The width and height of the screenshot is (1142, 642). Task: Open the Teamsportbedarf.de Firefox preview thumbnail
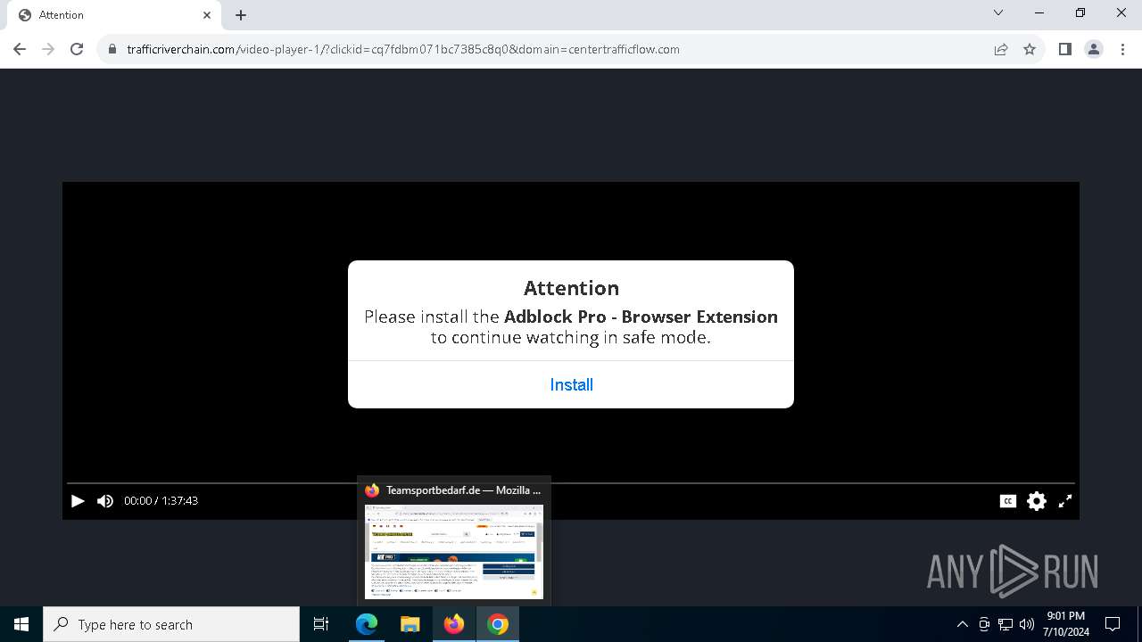pyautogui.click(x=454, y=551)
